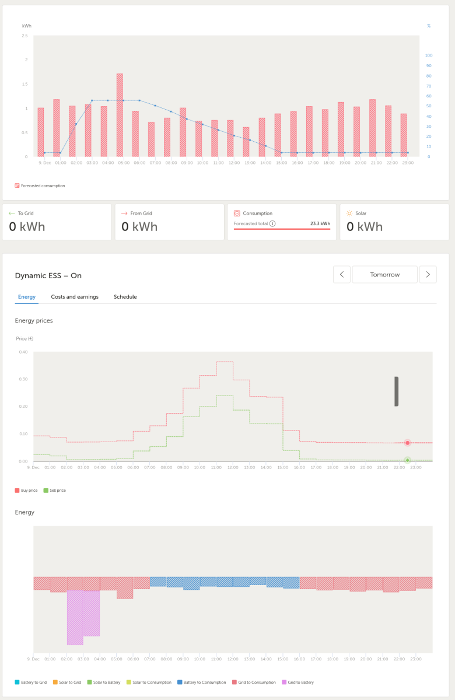Image resolution: width=455 pixels, height=700 pixels.
Task: Click the From Grid red arrow icon
Action: click(x=124, y=213)
